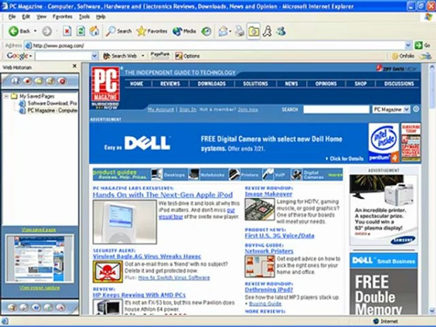The width and height of the screenshot is (436, 327).
Task: Expand the address bar URL dropdown
Action: click(x=408, y=45)
